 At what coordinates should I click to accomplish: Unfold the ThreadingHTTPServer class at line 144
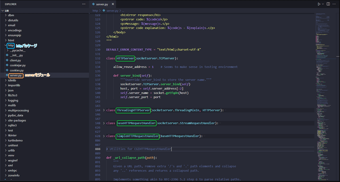point(104,110)
